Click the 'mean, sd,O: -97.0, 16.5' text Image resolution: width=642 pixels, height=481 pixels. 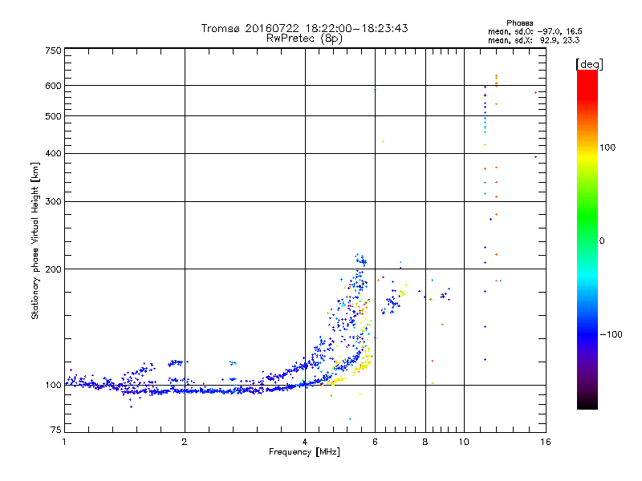[534, 31]
